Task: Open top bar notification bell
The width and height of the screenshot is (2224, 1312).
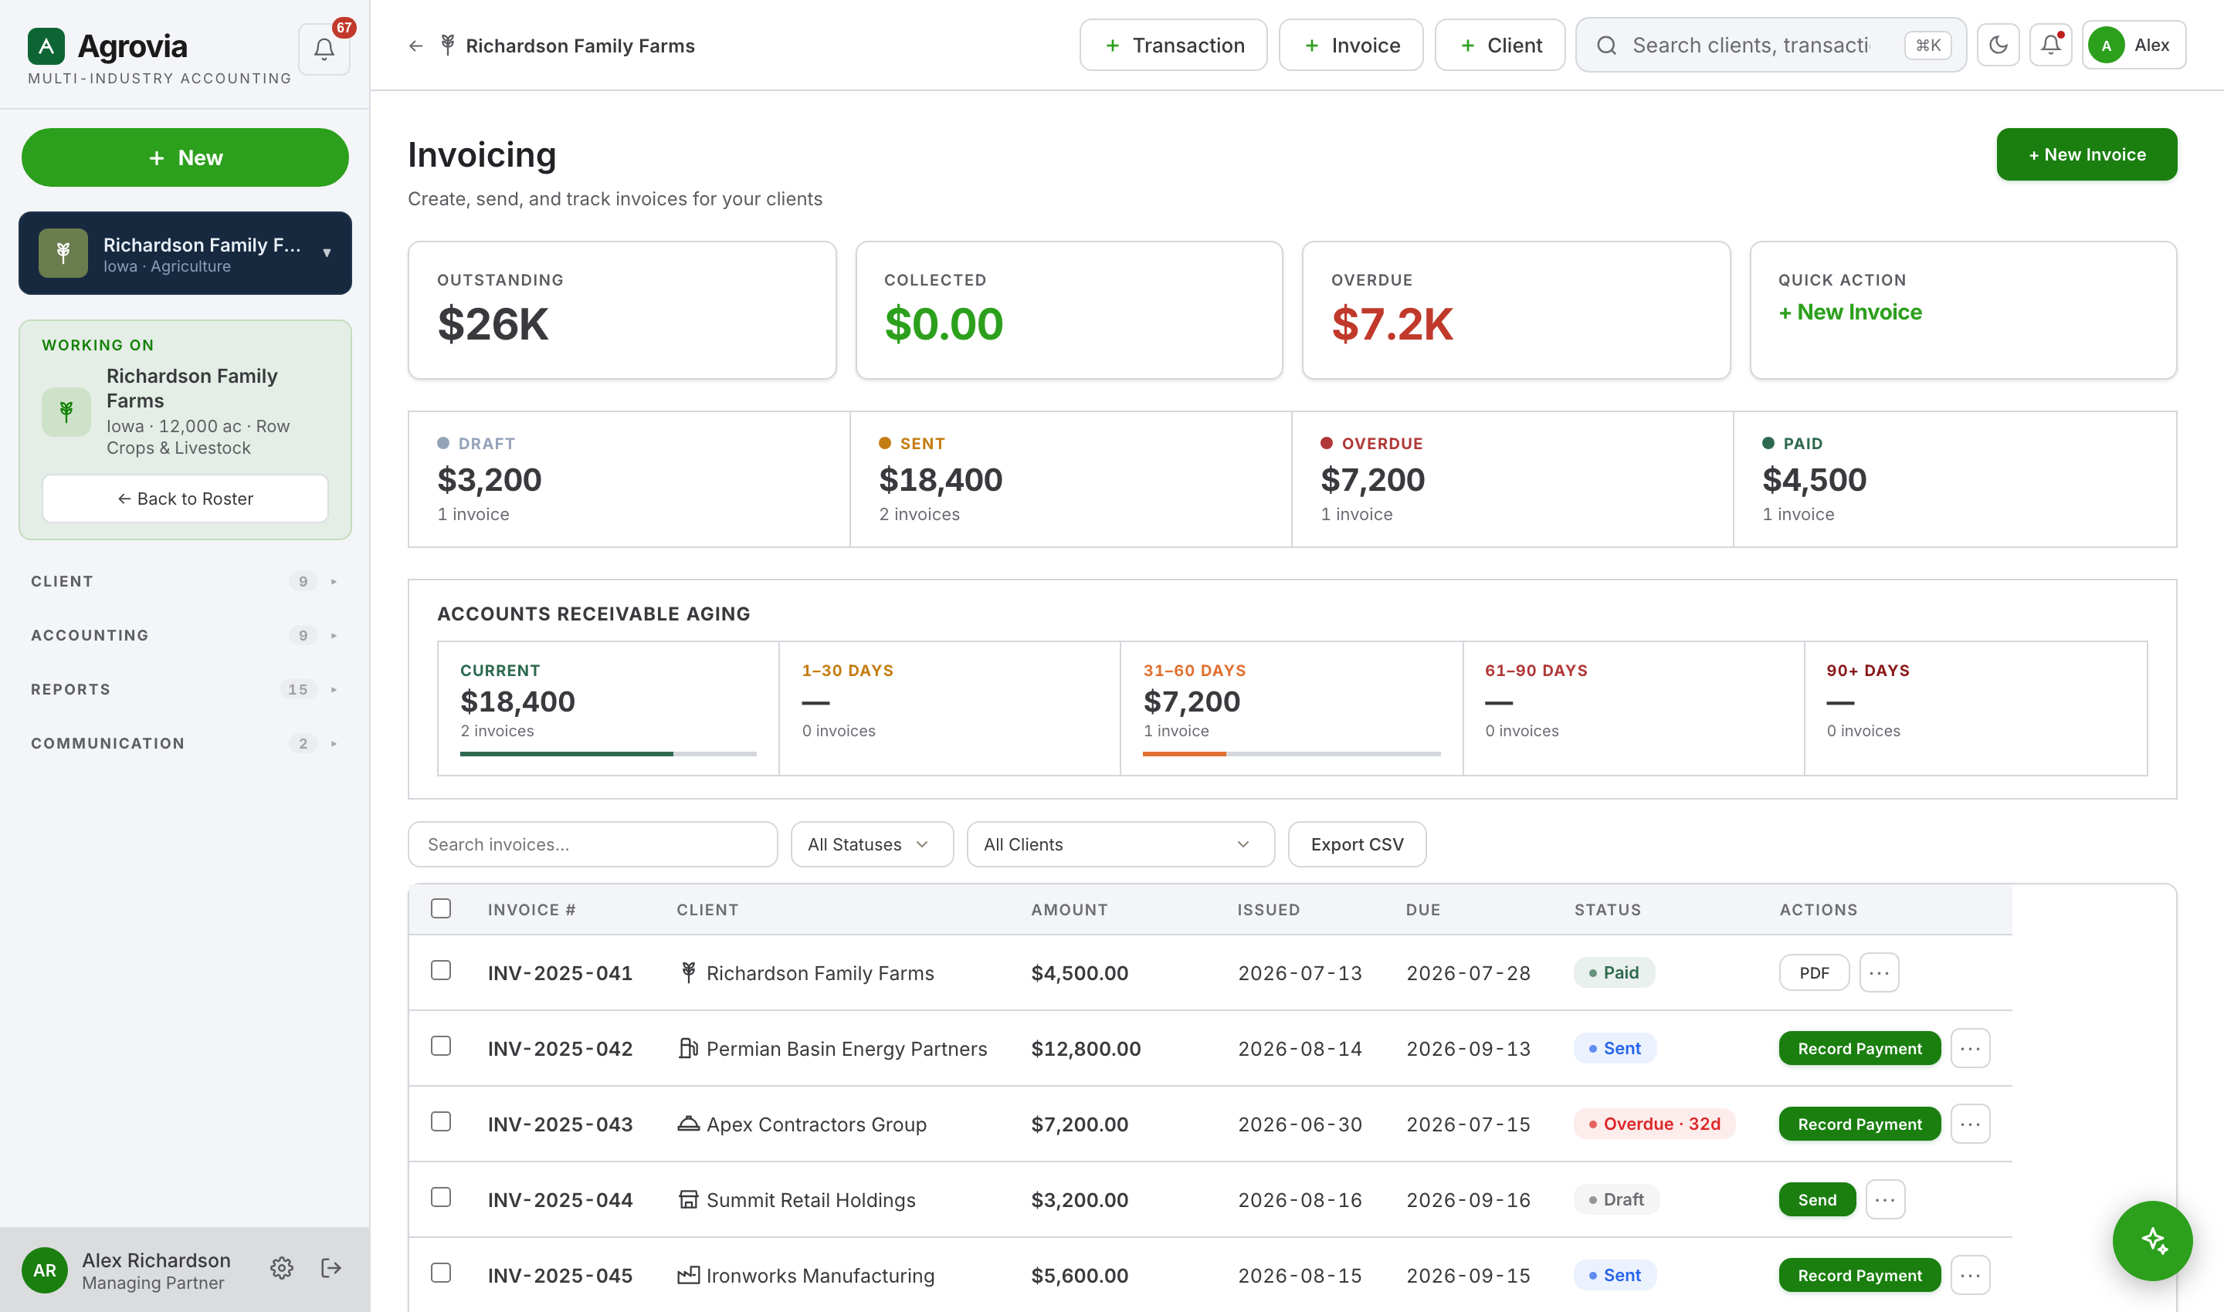Action: click(2050, 45)
